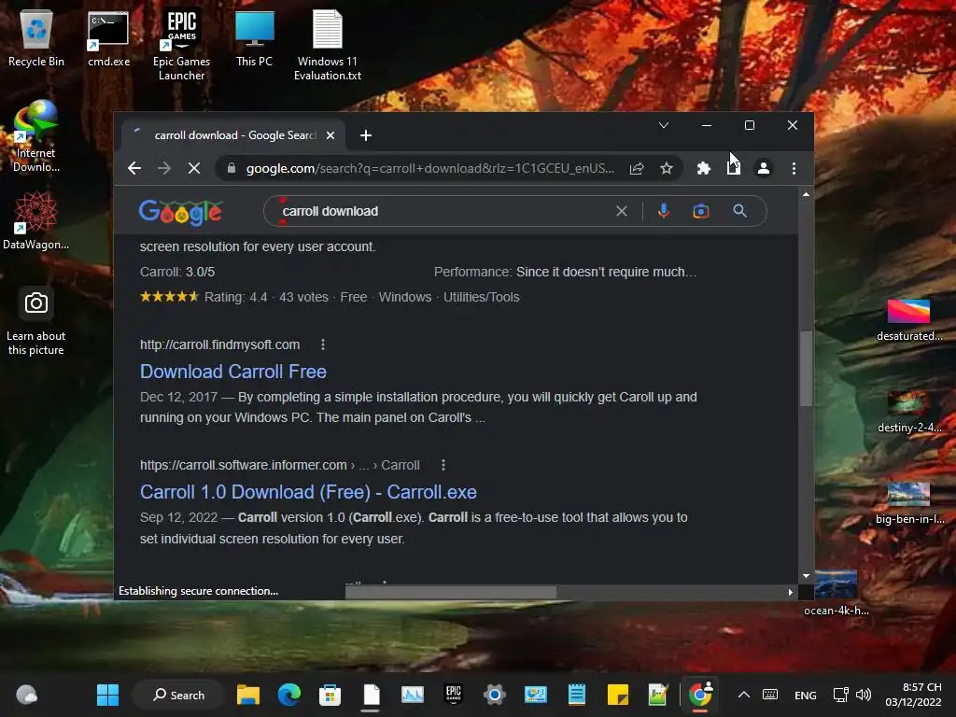This screenshot has width=956, height=717.
Task: Open the Download Carroll Free result
Action: point(232,372)
